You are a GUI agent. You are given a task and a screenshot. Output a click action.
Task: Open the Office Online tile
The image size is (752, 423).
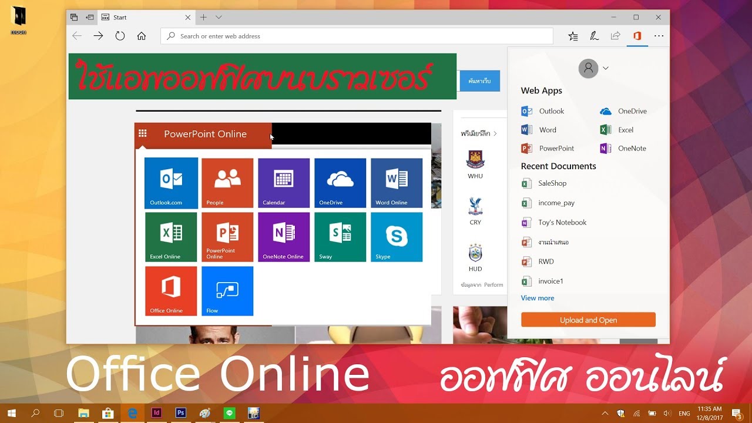click(171, 291)
